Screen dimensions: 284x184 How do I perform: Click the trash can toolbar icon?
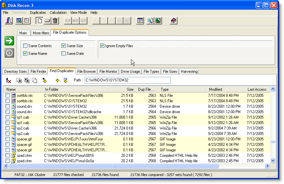[x=55, y=21]
